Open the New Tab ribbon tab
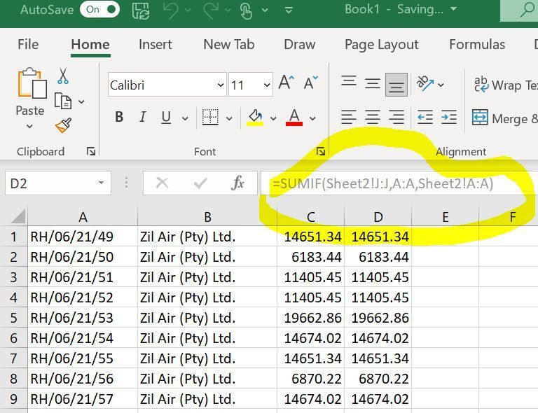The image size is (538, 413). coord(229,45)
